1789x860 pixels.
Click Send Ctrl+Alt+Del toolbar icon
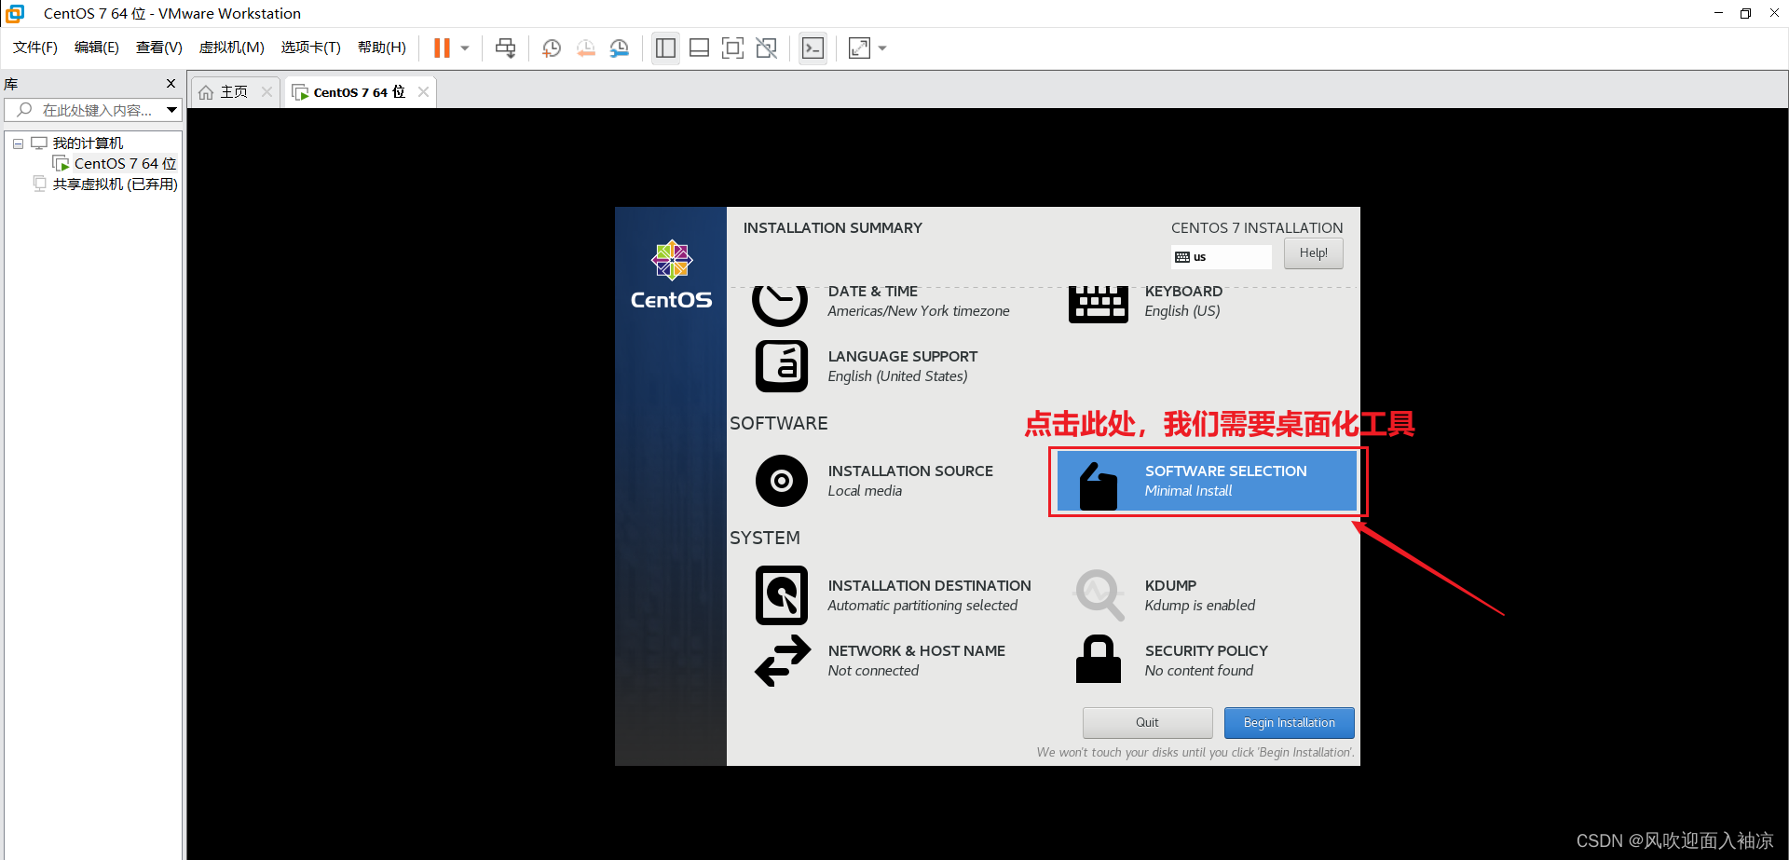[x=505, y=48]
